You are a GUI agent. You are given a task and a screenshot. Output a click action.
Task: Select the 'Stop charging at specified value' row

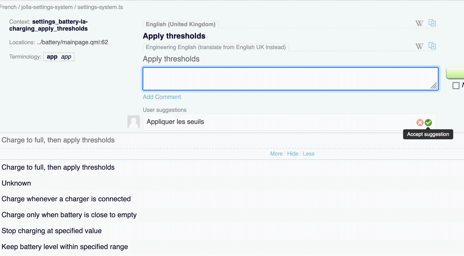click(x=52, y=231)
